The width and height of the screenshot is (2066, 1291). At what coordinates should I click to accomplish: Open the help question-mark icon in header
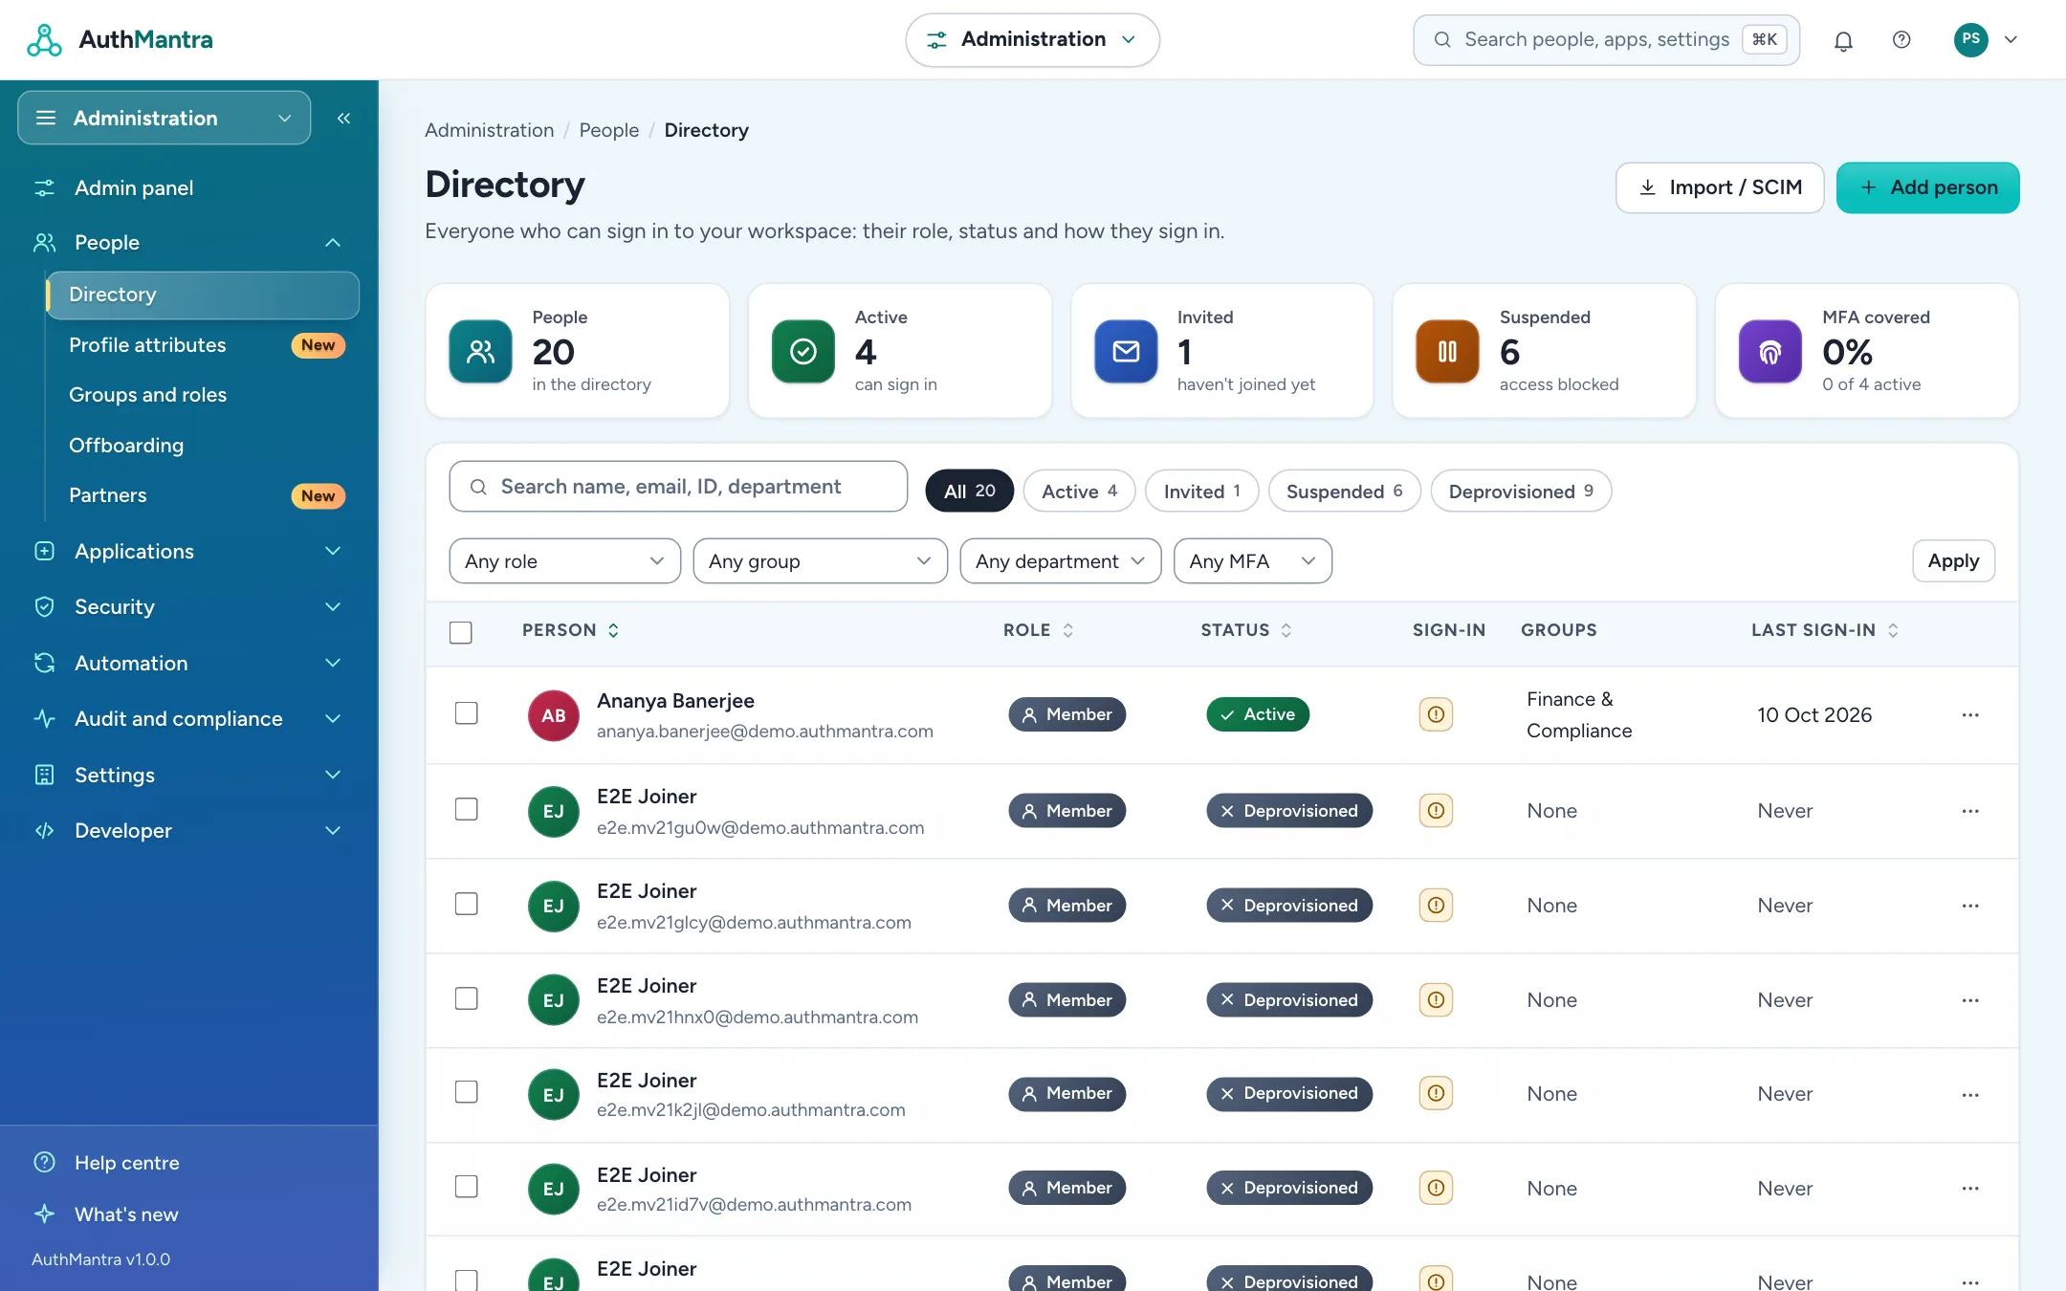(1901, 40)
